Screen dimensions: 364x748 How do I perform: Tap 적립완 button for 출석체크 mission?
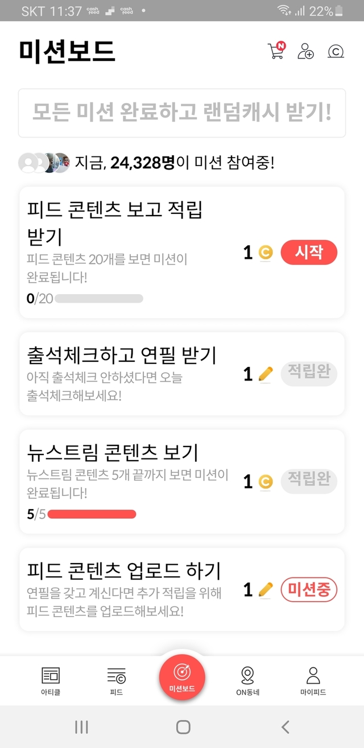click(x=309, y=374)
